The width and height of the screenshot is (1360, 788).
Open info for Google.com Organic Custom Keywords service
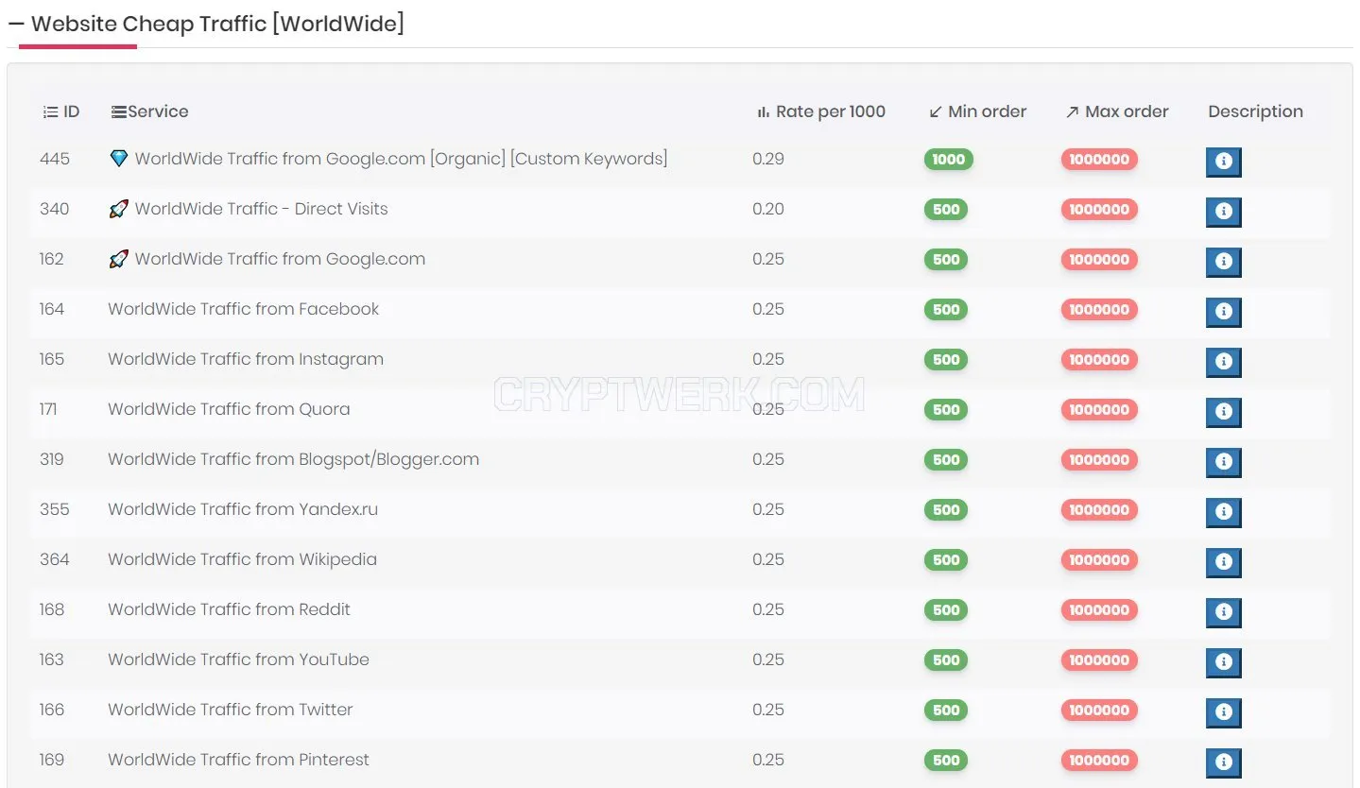pos(1224,162)
